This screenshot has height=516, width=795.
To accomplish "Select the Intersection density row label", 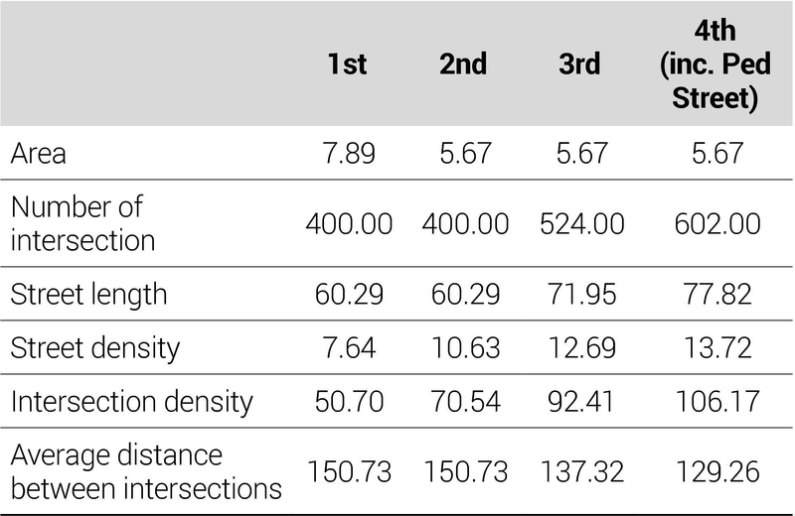I will (x=130, y=402).
